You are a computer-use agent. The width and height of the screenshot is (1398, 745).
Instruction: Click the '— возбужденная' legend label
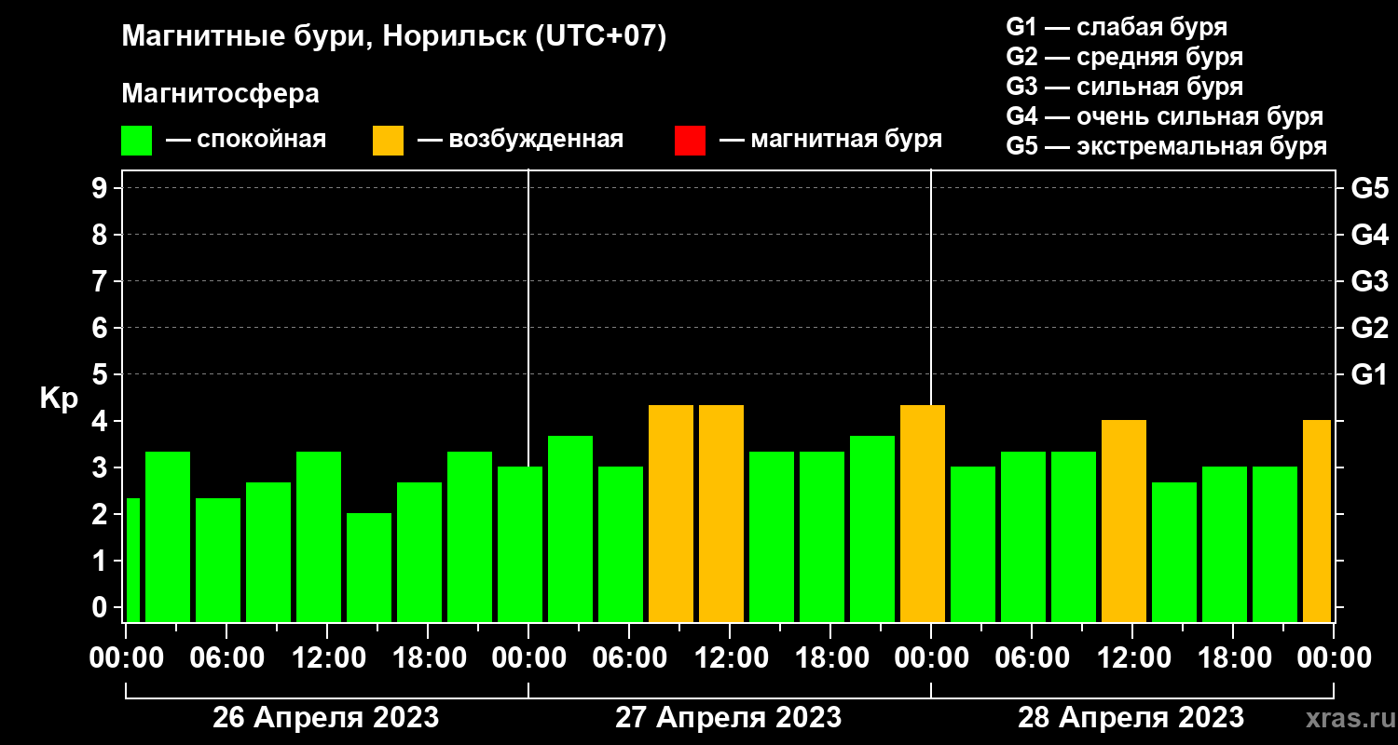(x=520, y=141)
